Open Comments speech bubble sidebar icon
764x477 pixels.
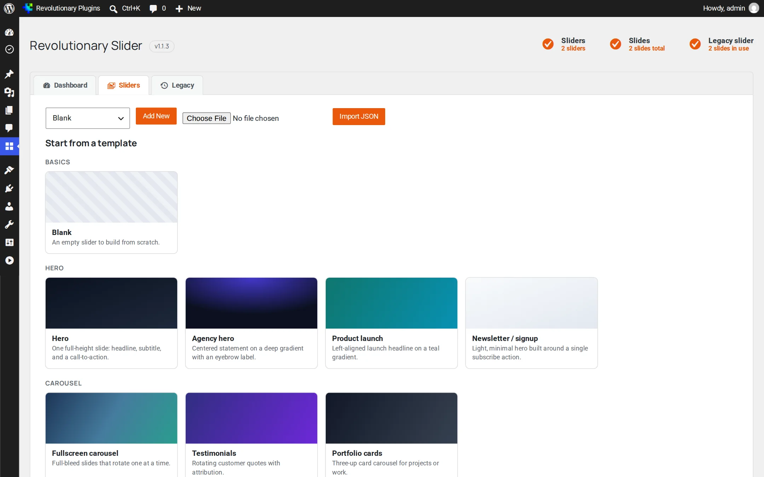pyautogui.click(x=9, y=128)
